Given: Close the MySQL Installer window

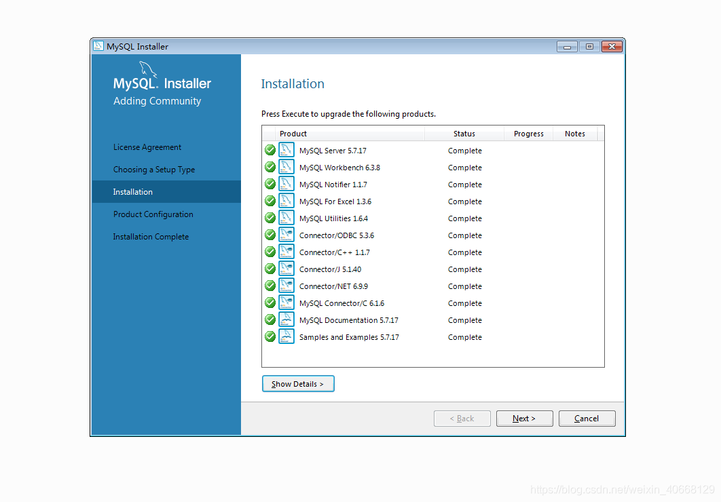Looking at the screenshot, I should (612, 46).
